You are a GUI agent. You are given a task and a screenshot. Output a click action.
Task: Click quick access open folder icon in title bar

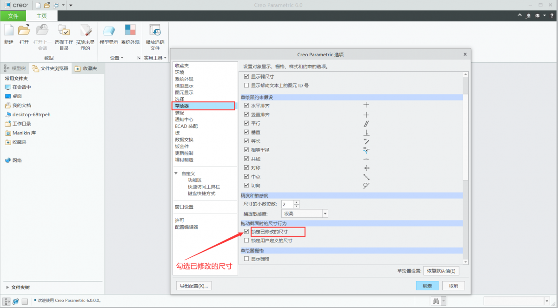[x=46, y=5]
